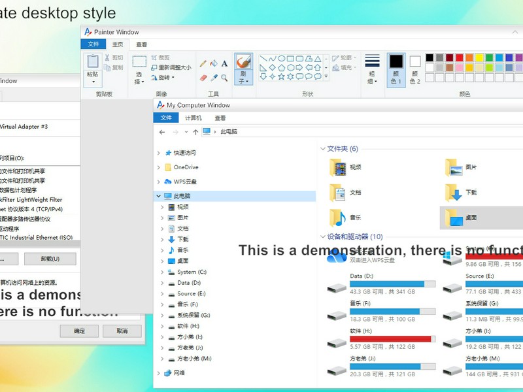The width and height of the screenshot is (523, 392).
Task: Choose the right arrow shape
Action: click(299, 68)
